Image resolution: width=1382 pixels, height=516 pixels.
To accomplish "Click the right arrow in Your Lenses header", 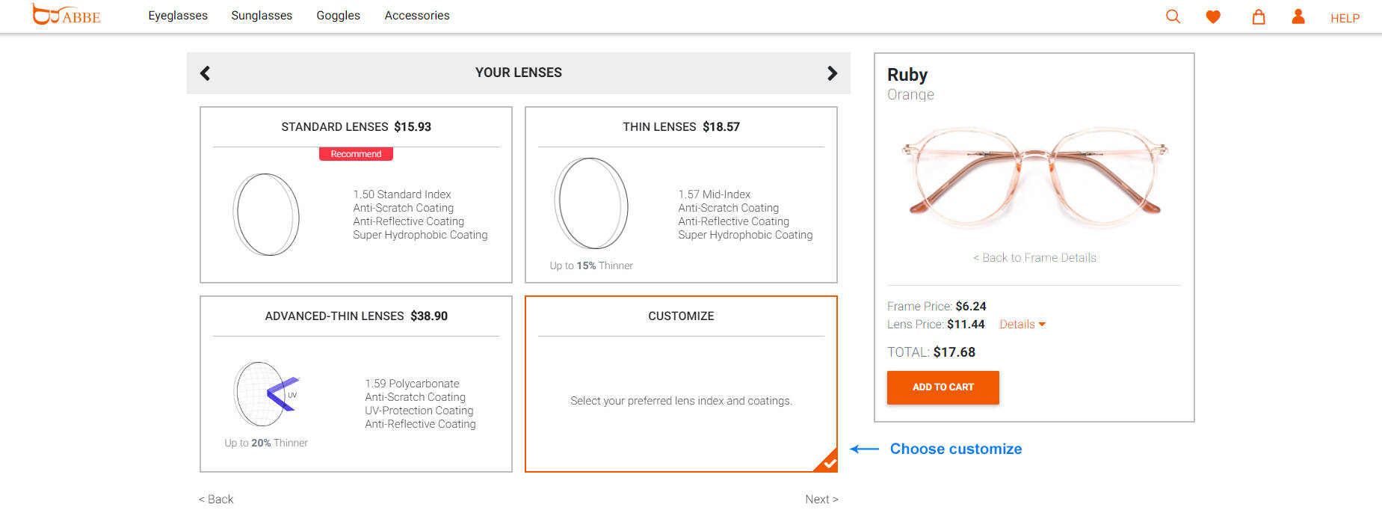I will click(832, 73).
